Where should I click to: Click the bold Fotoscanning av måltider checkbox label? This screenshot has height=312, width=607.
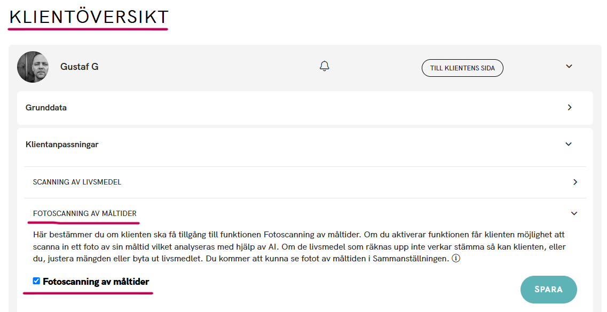96,282
